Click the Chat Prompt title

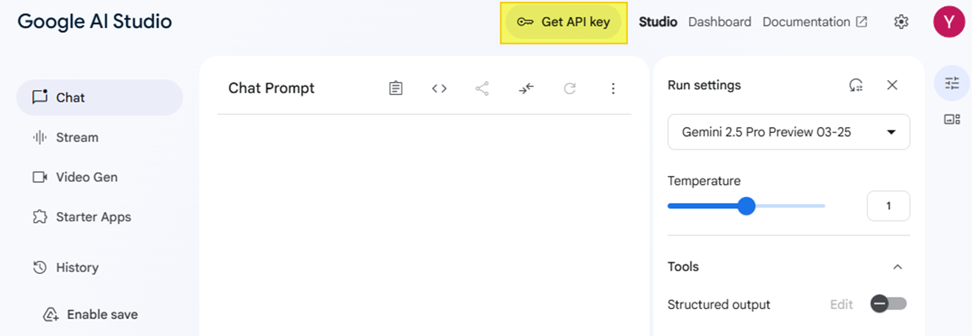click(x=271, y=88)
